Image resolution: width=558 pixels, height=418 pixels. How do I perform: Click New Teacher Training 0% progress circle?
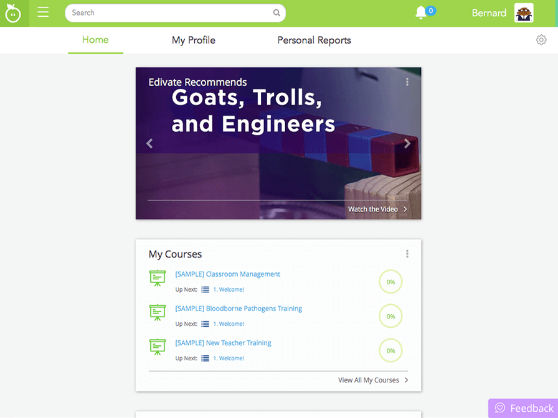[x=390, y=351]
